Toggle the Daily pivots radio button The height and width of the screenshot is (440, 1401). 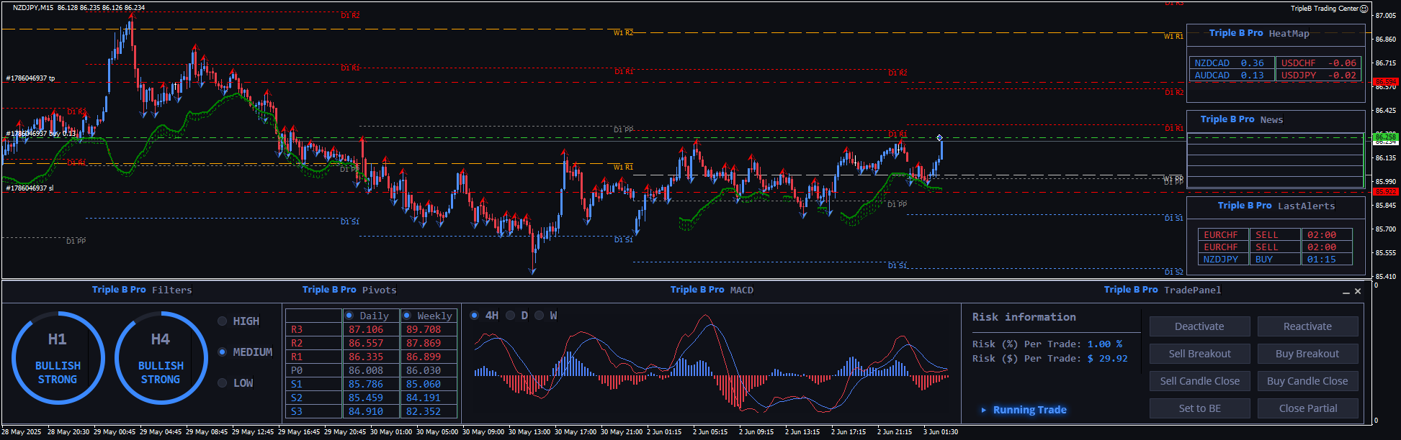[x=349, y=316]
